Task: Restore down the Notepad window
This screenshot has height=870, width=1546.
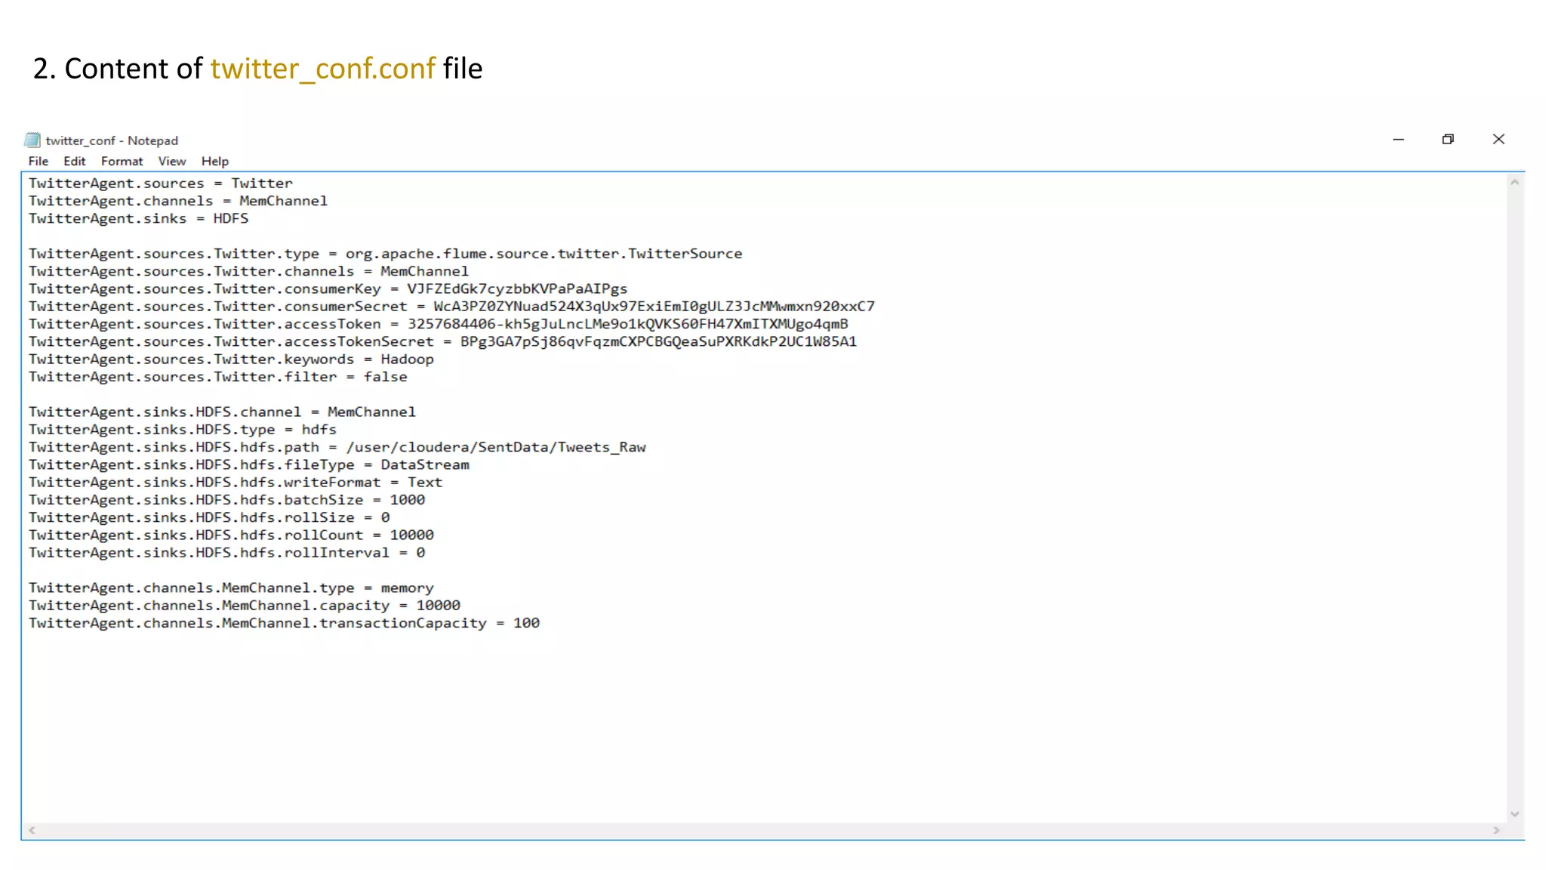Action: (x=1448, y=139)
